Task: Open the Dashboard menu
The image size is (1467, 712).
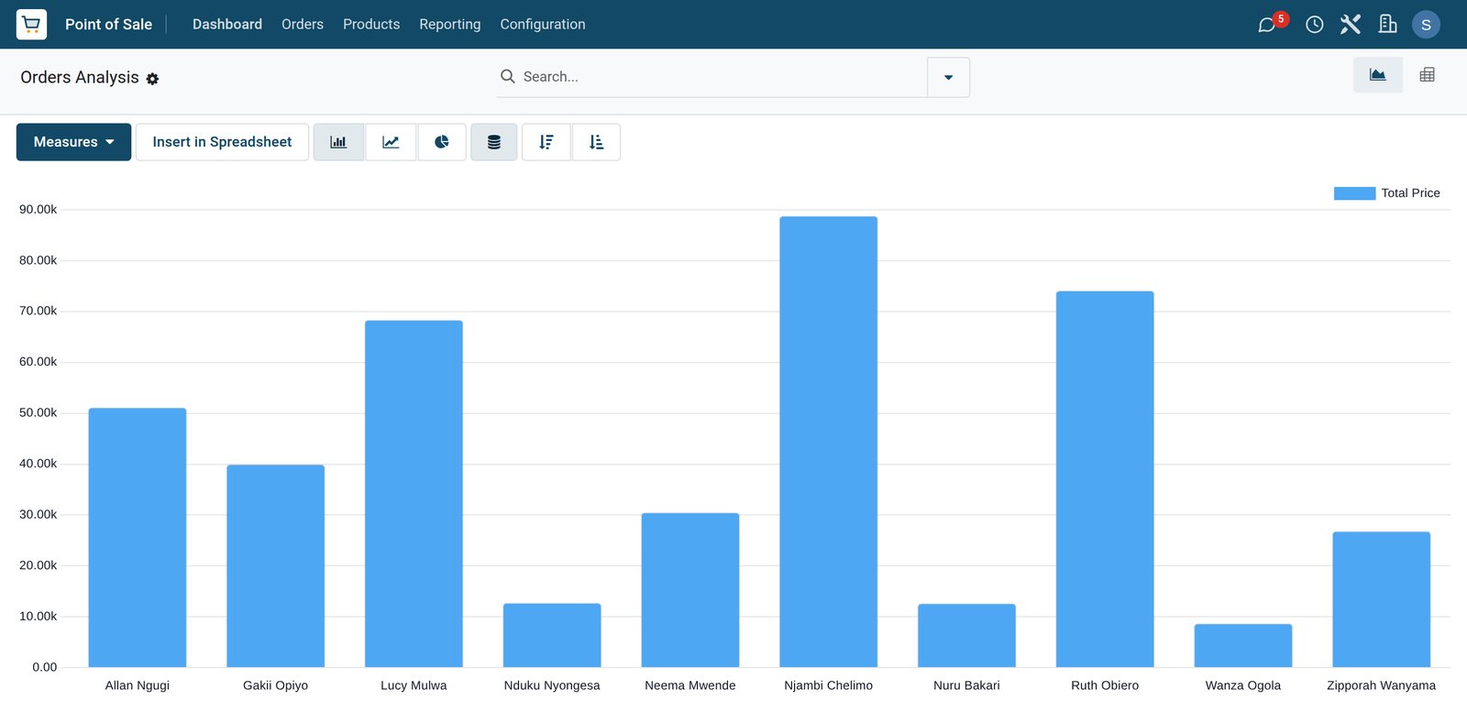Action: tap(227, 24)
